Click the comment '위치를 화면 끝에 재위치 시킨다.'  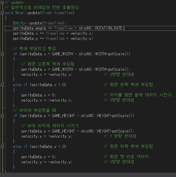[x=142, y=95]
